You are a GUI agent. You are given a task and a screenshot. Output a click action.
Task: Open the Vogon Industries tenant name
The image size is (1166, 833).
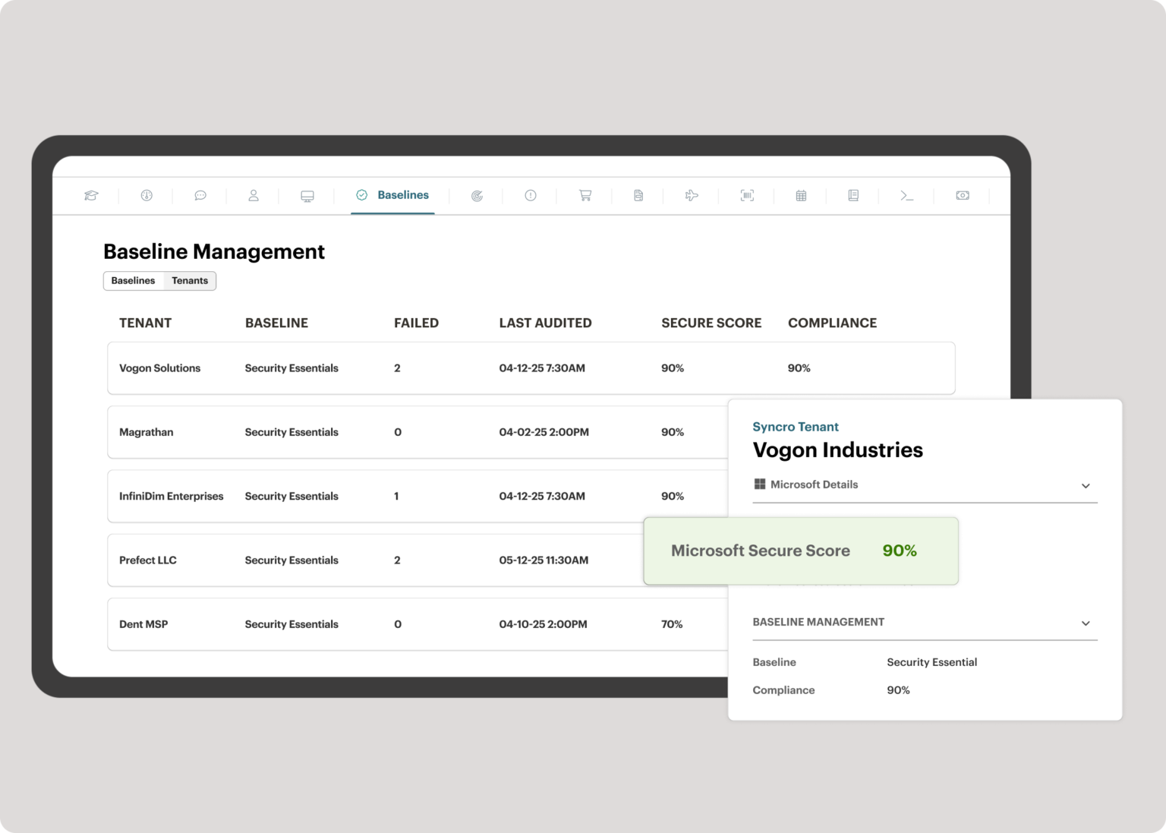pos(837,450)
